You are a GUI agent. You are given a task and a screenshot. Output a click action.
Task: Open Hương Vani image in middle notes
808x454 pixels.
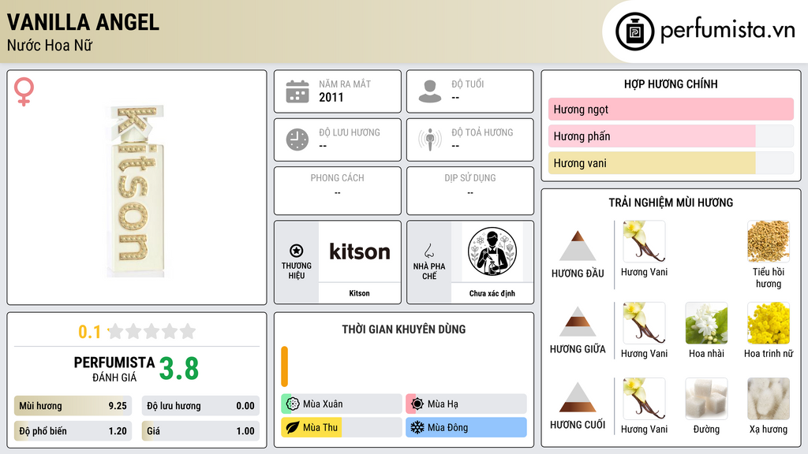click(644, 322)
